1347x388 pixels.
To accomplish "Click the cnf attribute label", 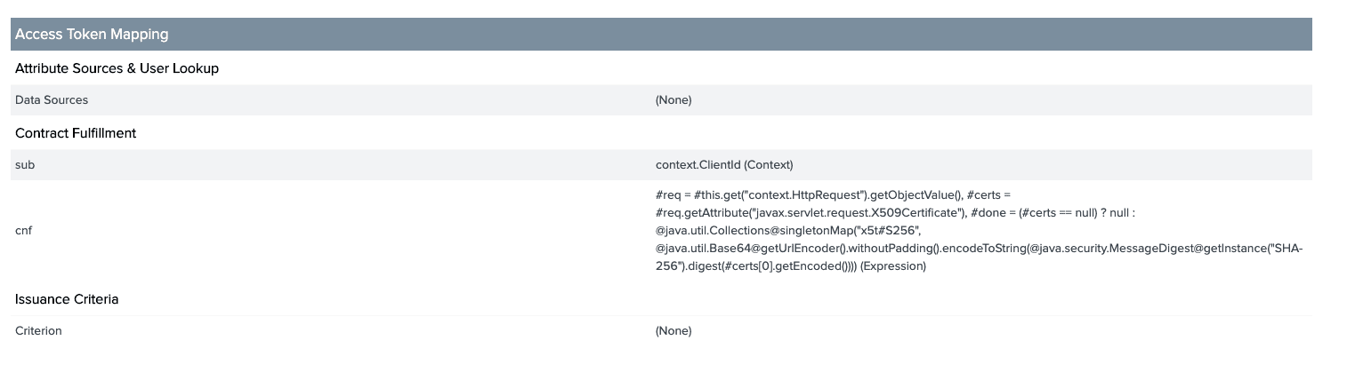I will [24, 231].
